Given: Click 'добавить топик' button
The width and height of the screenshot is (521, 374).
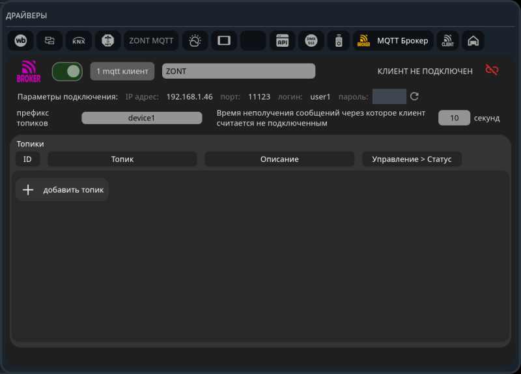Looking at the screenshot, I should (x=62, y=189).
